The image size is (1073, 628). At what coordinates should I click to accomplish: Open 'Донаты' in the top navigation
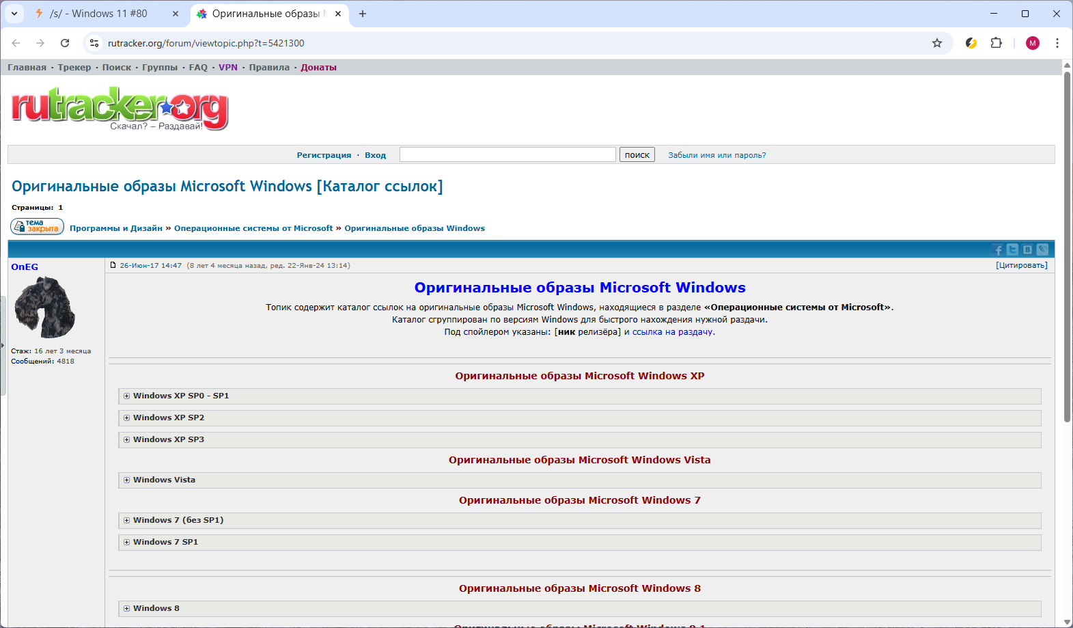[319, 68]
